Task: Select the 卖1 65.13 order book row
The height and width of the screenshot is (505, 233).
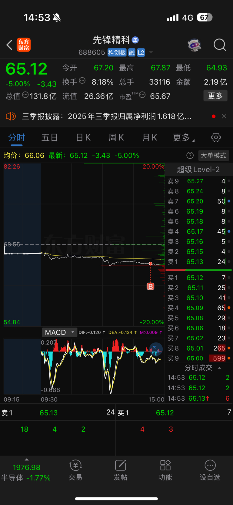Action: pyautogui.click(x=198, y=262)
